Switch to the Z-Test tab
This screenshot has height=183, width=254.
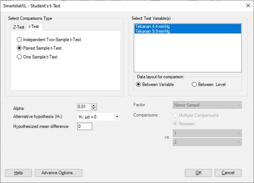(19, 27)
